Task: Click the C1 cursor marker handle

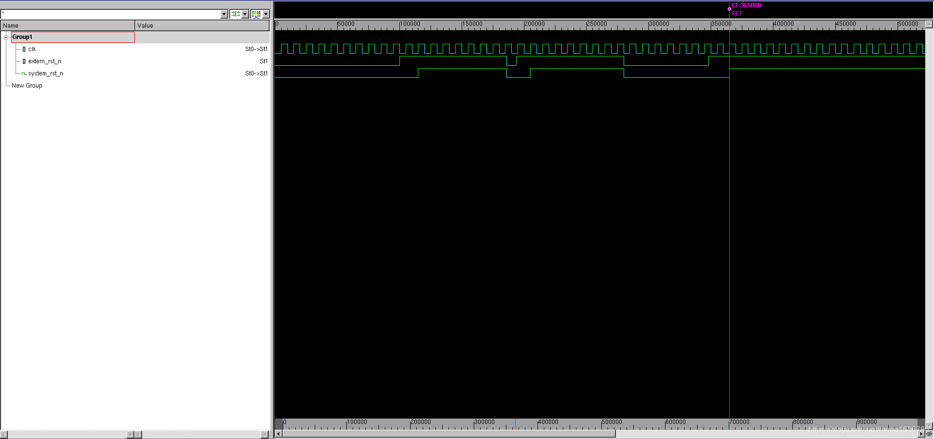Action: tap(729, 9)
